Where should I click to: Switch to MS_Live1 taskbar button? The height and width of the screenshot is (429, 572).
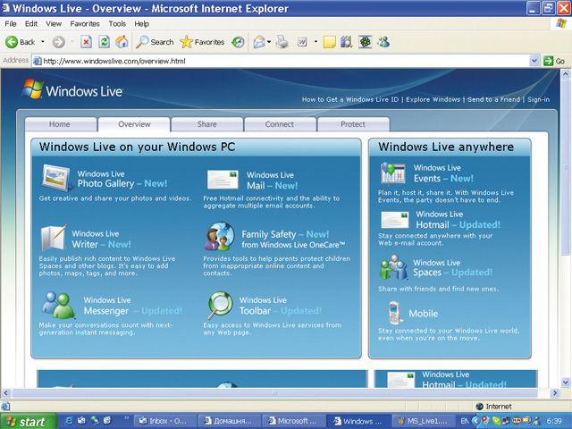pyautogui.click(x=423, y=421)
